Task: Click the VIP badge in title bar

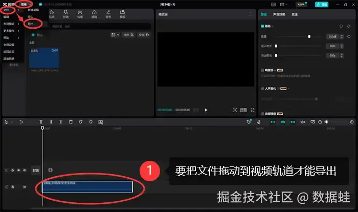Action: coord(301,5)
